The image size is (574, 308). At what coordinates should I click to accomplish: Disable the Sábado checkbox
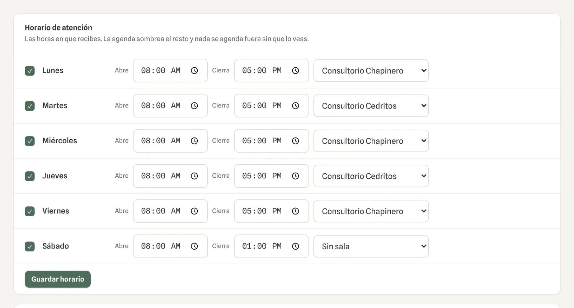point(30,246)
